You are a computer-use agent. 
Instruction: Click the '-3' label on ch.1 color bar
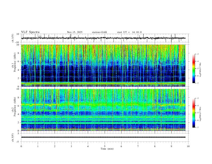[x=197, y=54]
